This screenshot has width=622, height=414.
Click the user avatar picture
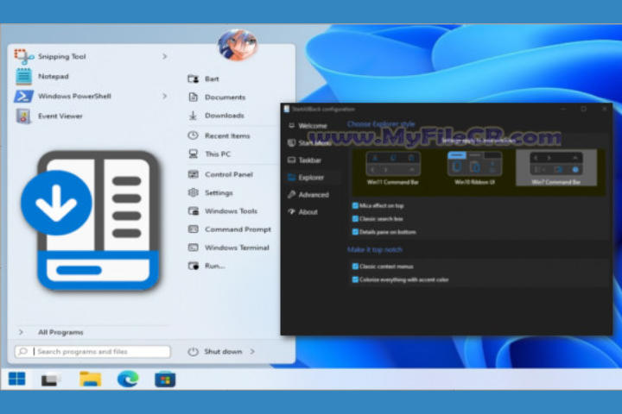coord(238,44)
